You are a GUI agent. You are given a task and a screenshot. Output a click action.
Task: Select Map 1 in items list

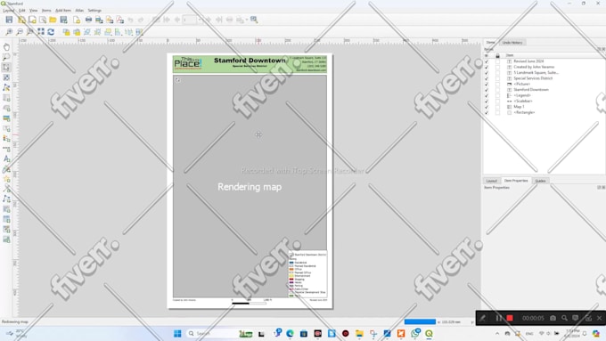tap(519, 107)
